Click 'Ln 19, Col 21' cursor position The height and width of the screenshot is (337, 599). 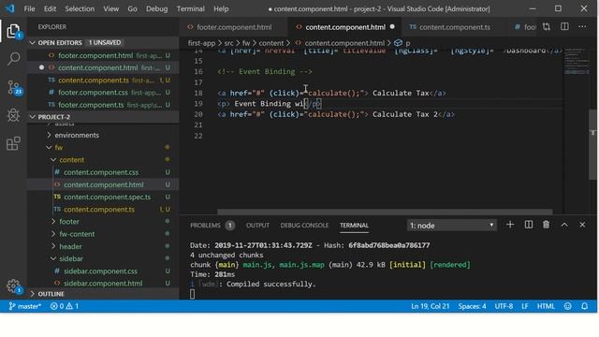tap(431, 306)
